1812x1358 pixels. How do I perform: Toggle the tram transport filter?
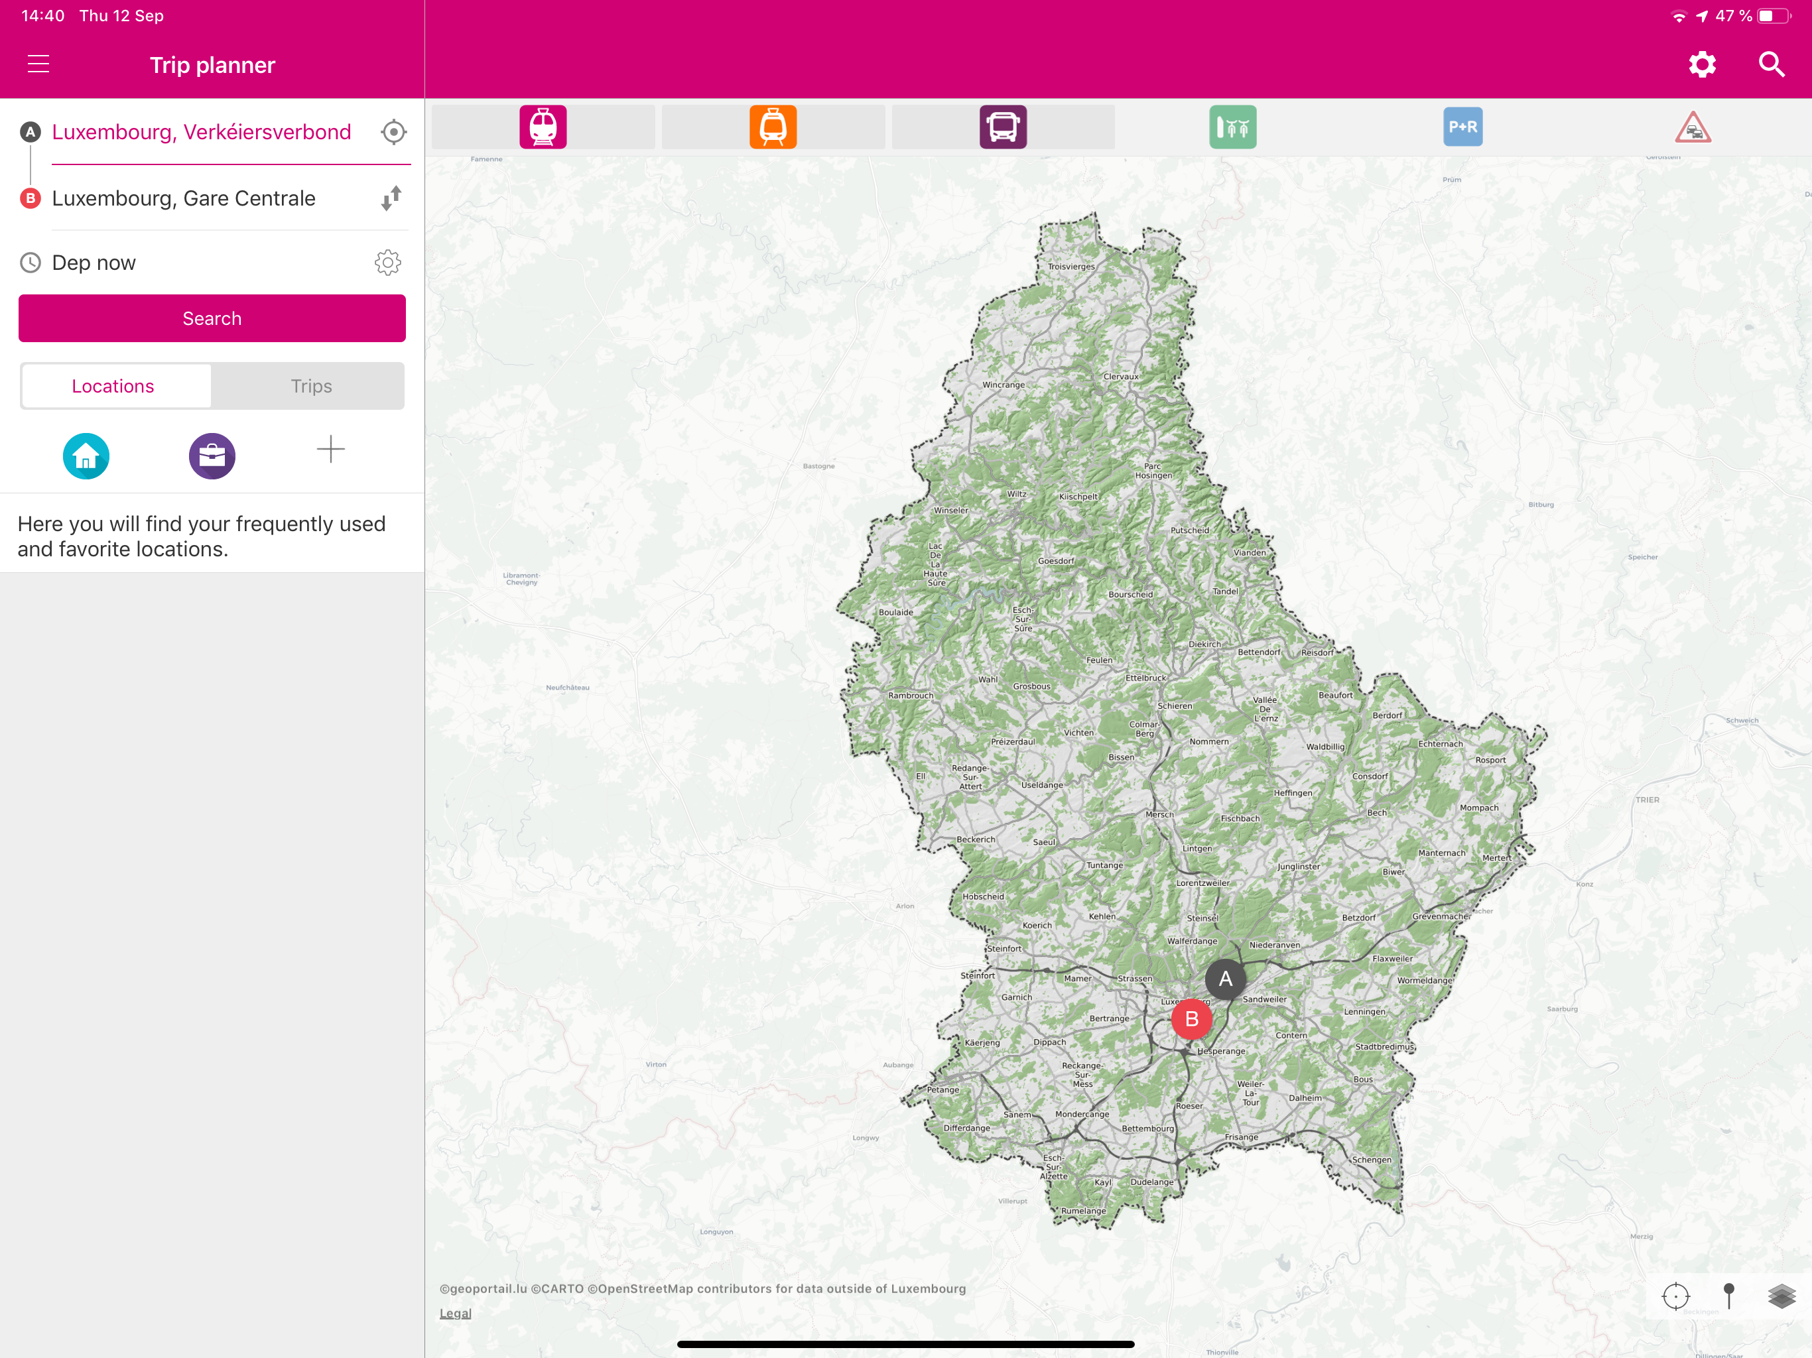(x=773, y=127)
